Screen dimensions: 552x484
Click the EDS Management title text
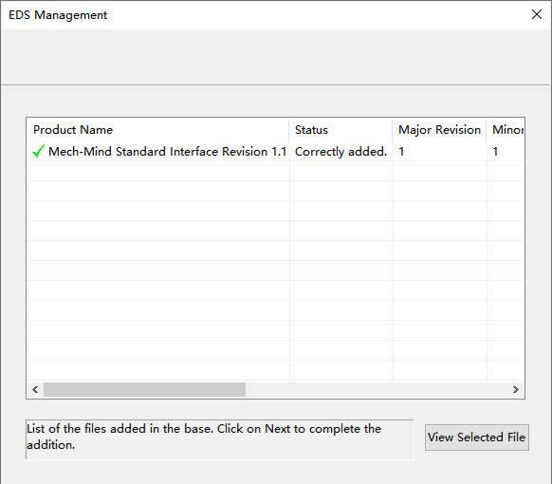click(x=58, y=15)
